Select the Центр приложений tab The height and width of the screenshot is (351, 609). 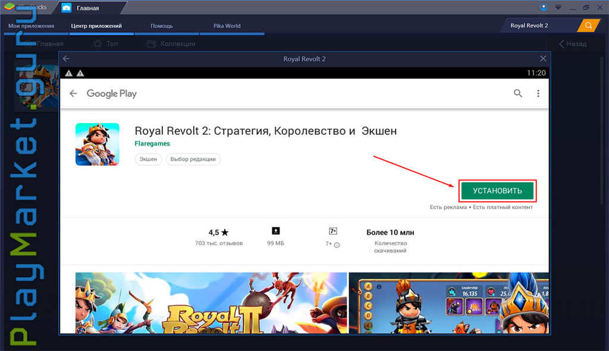(x=96, y=26)
